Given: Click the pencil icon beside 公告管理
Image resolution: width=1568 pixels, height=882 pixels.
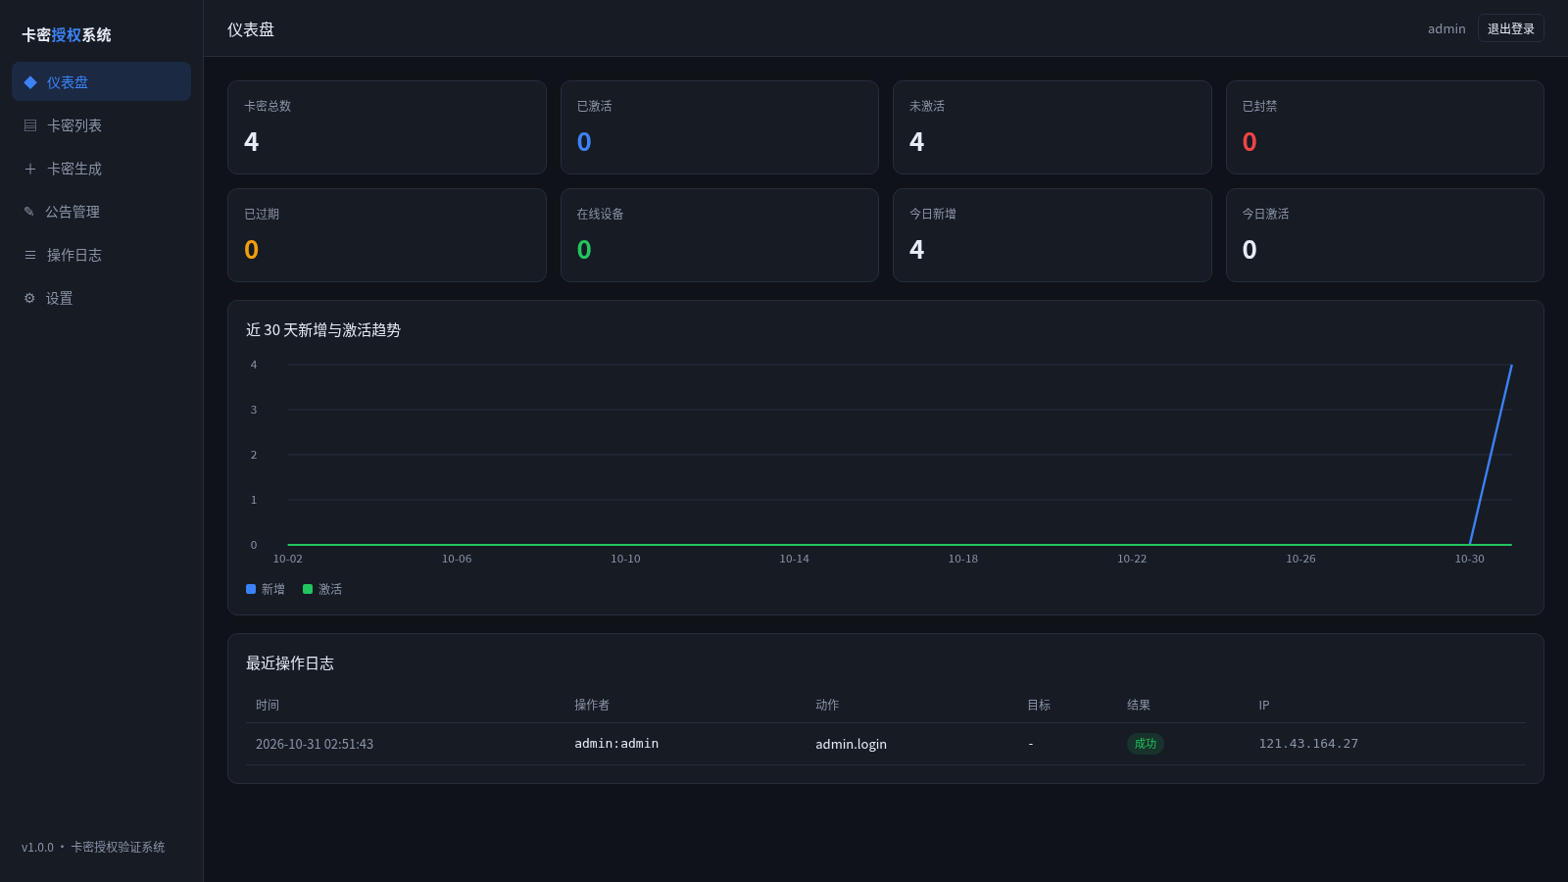Looking at the screenshot, I should tap(29, 212).
